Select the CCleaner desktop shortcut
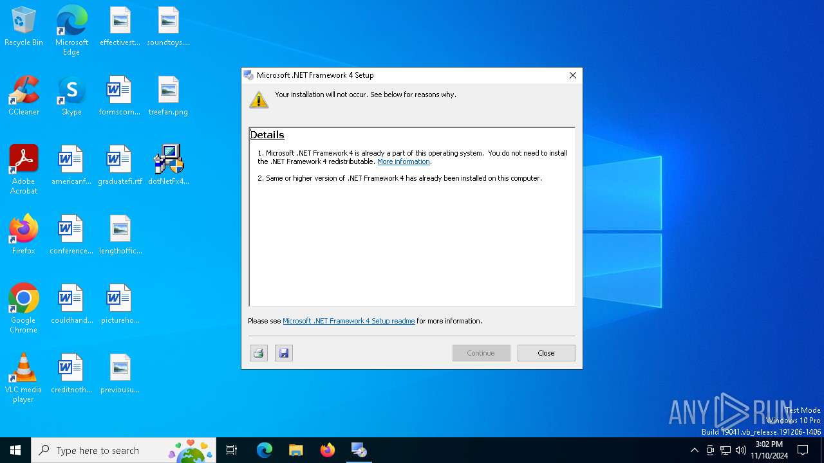The height and width of the screenshot is (463, 824). 24,96
